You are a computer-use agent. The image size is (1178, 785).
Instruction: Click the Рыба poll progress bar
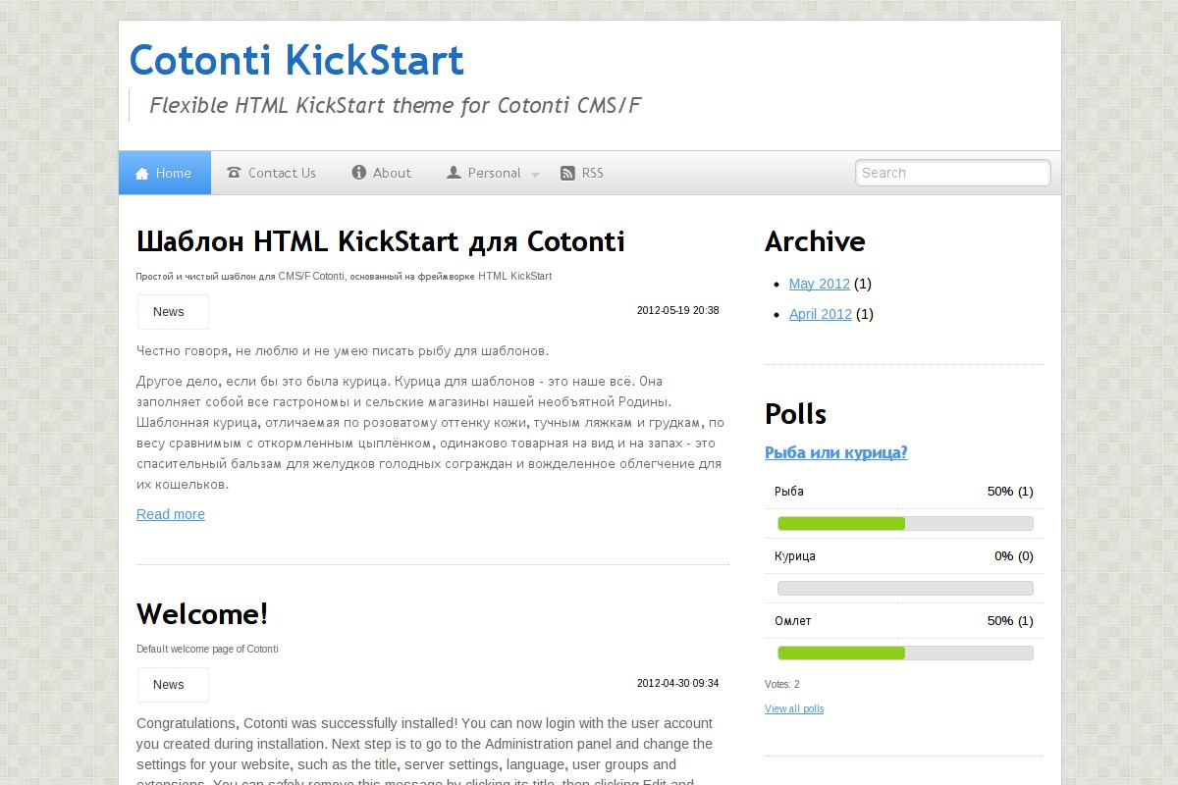[x=905, y=523]
